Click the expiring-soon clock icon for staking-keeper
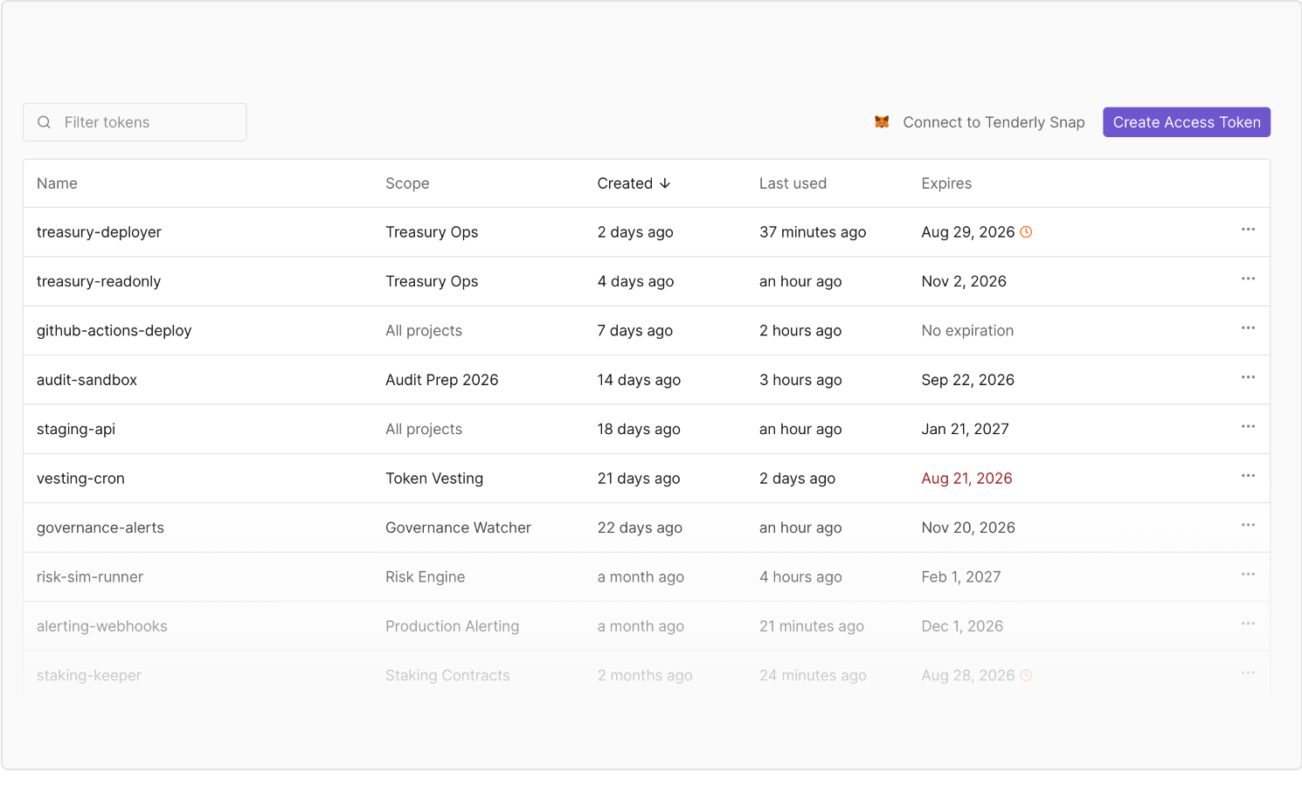This screenshot has height=800, width=1302. [1027, 675]
